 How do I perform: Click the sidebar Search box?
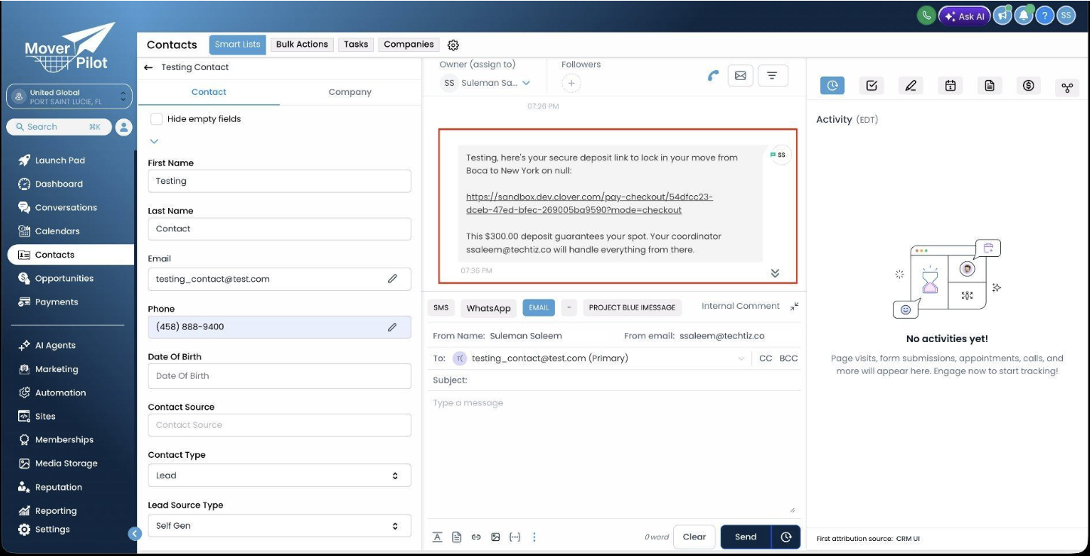(x=59, y=127)
